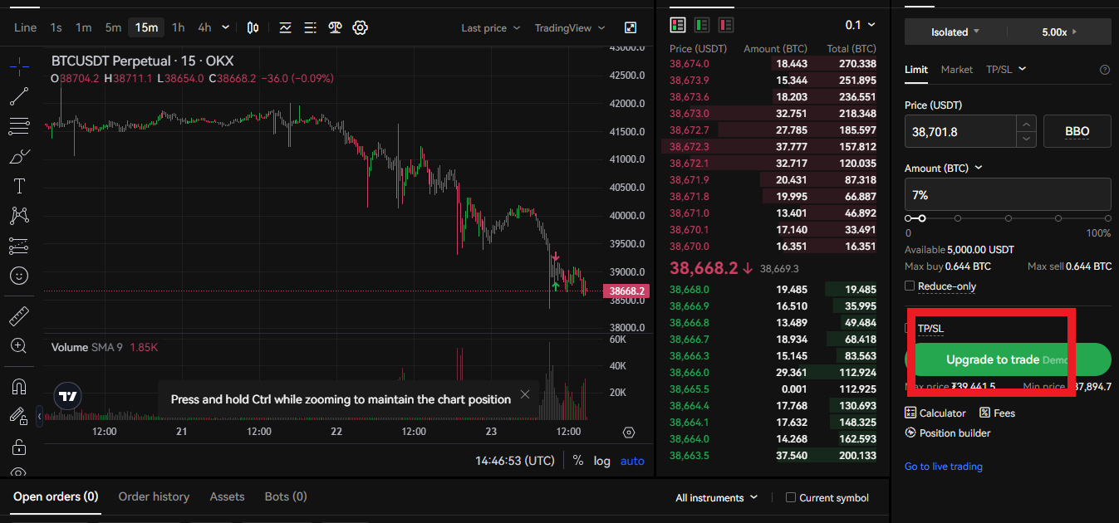Set chart timeframe to 1h
Image resolution: width=1119 pixels, height=523 pixels.
[179, 27]
